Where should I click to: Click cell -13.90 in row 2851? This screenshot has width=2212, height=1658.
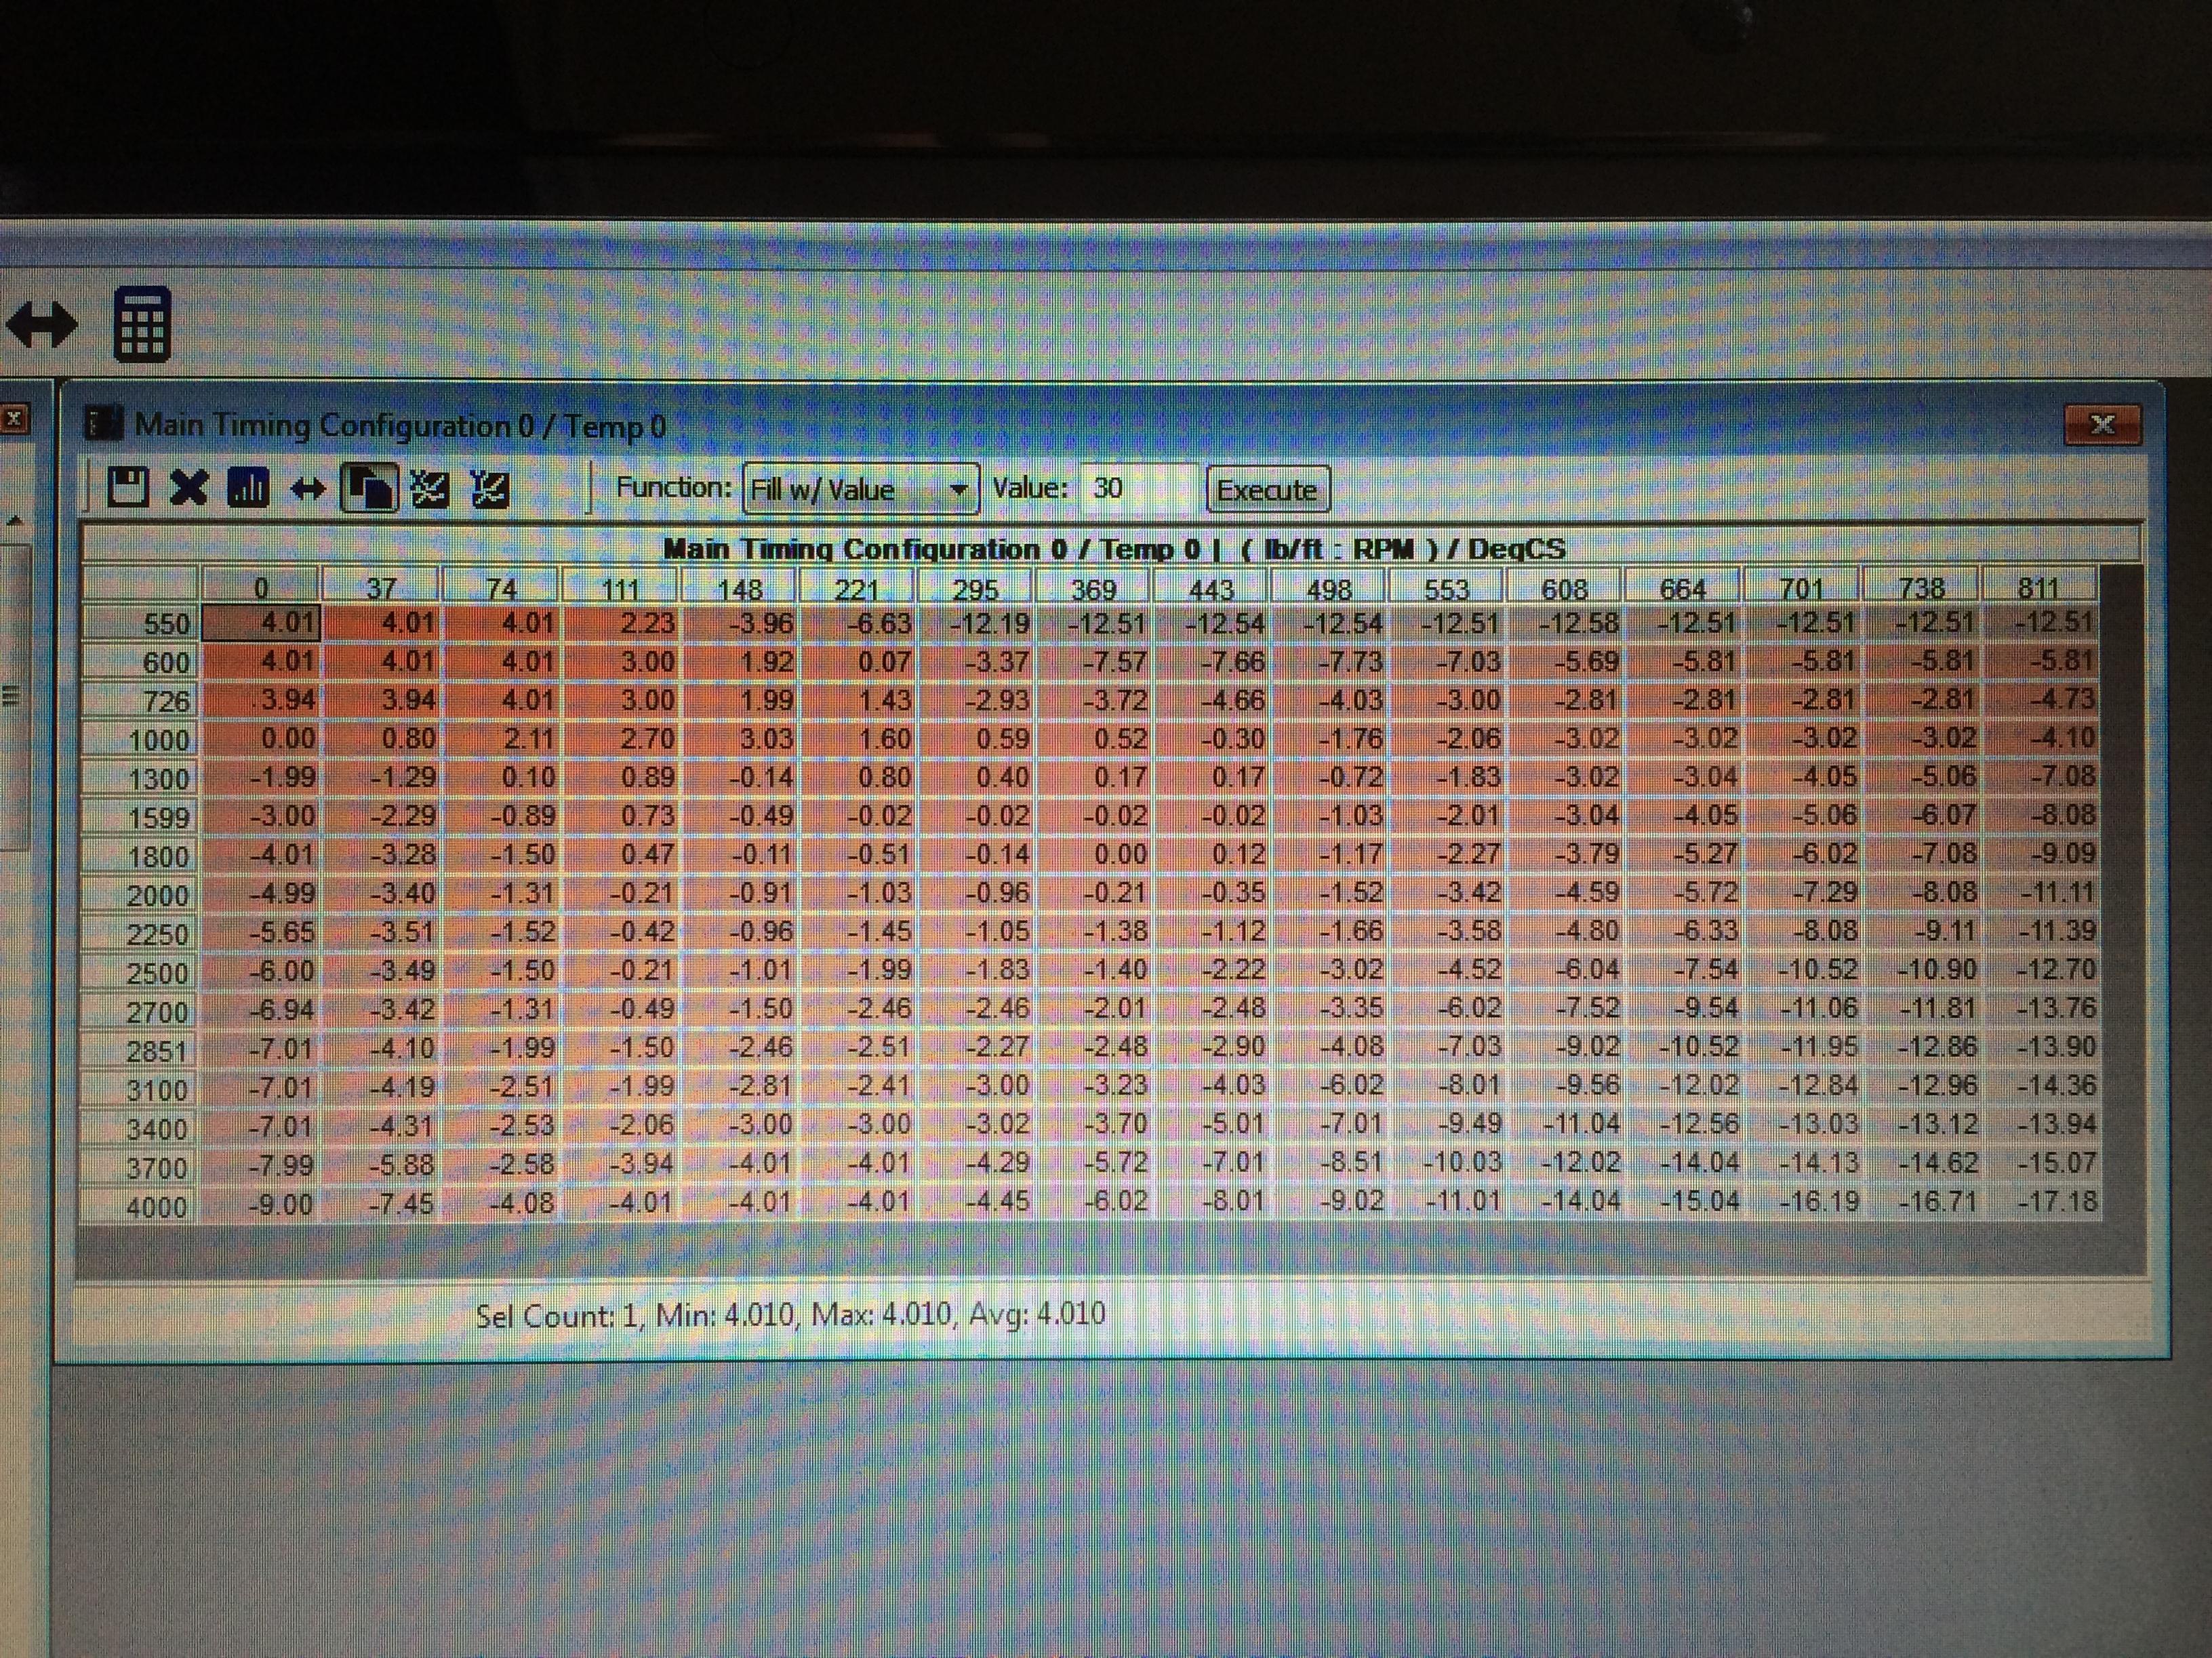pos(2041,1046)
